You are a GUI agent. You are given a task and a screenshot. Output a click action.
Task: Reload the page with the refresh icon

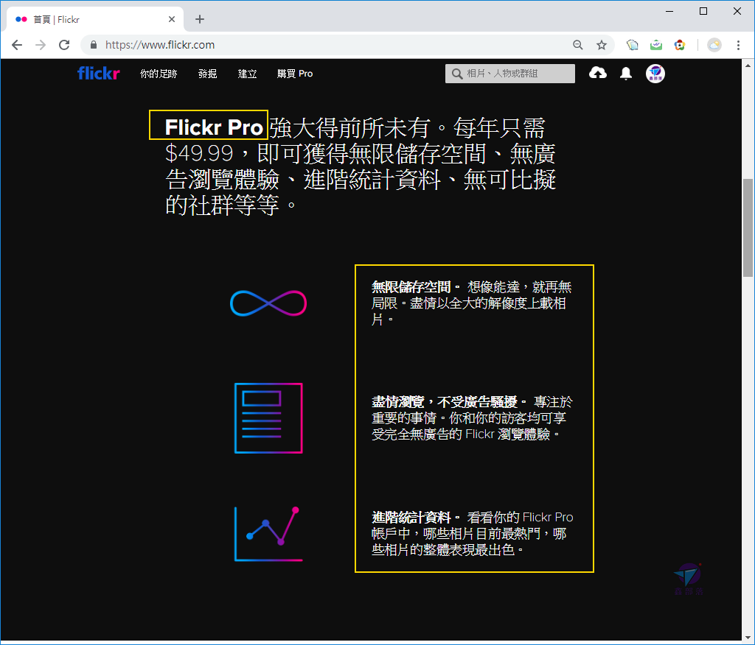tap(64, 45)
